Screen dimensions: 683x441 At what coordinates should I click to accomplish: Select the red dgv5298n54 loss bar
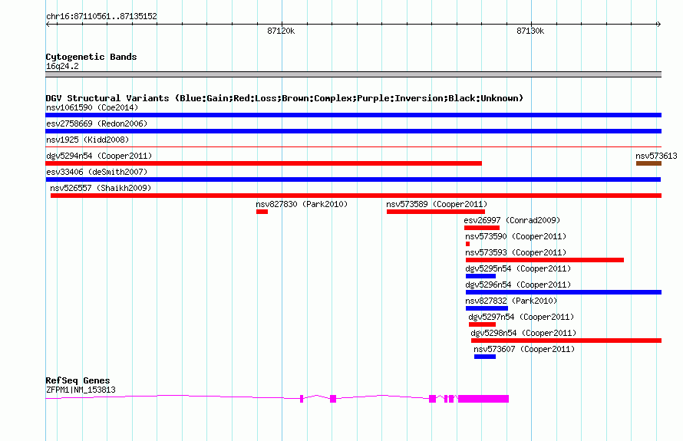(x=566, y=341)
